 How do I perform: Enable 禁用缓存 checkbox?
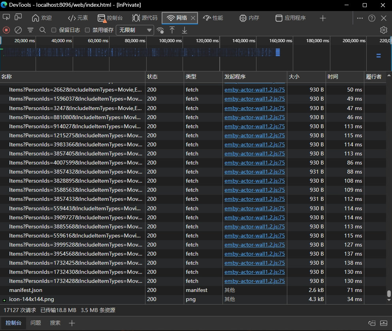pyautogui.click(x=87, y=30)
